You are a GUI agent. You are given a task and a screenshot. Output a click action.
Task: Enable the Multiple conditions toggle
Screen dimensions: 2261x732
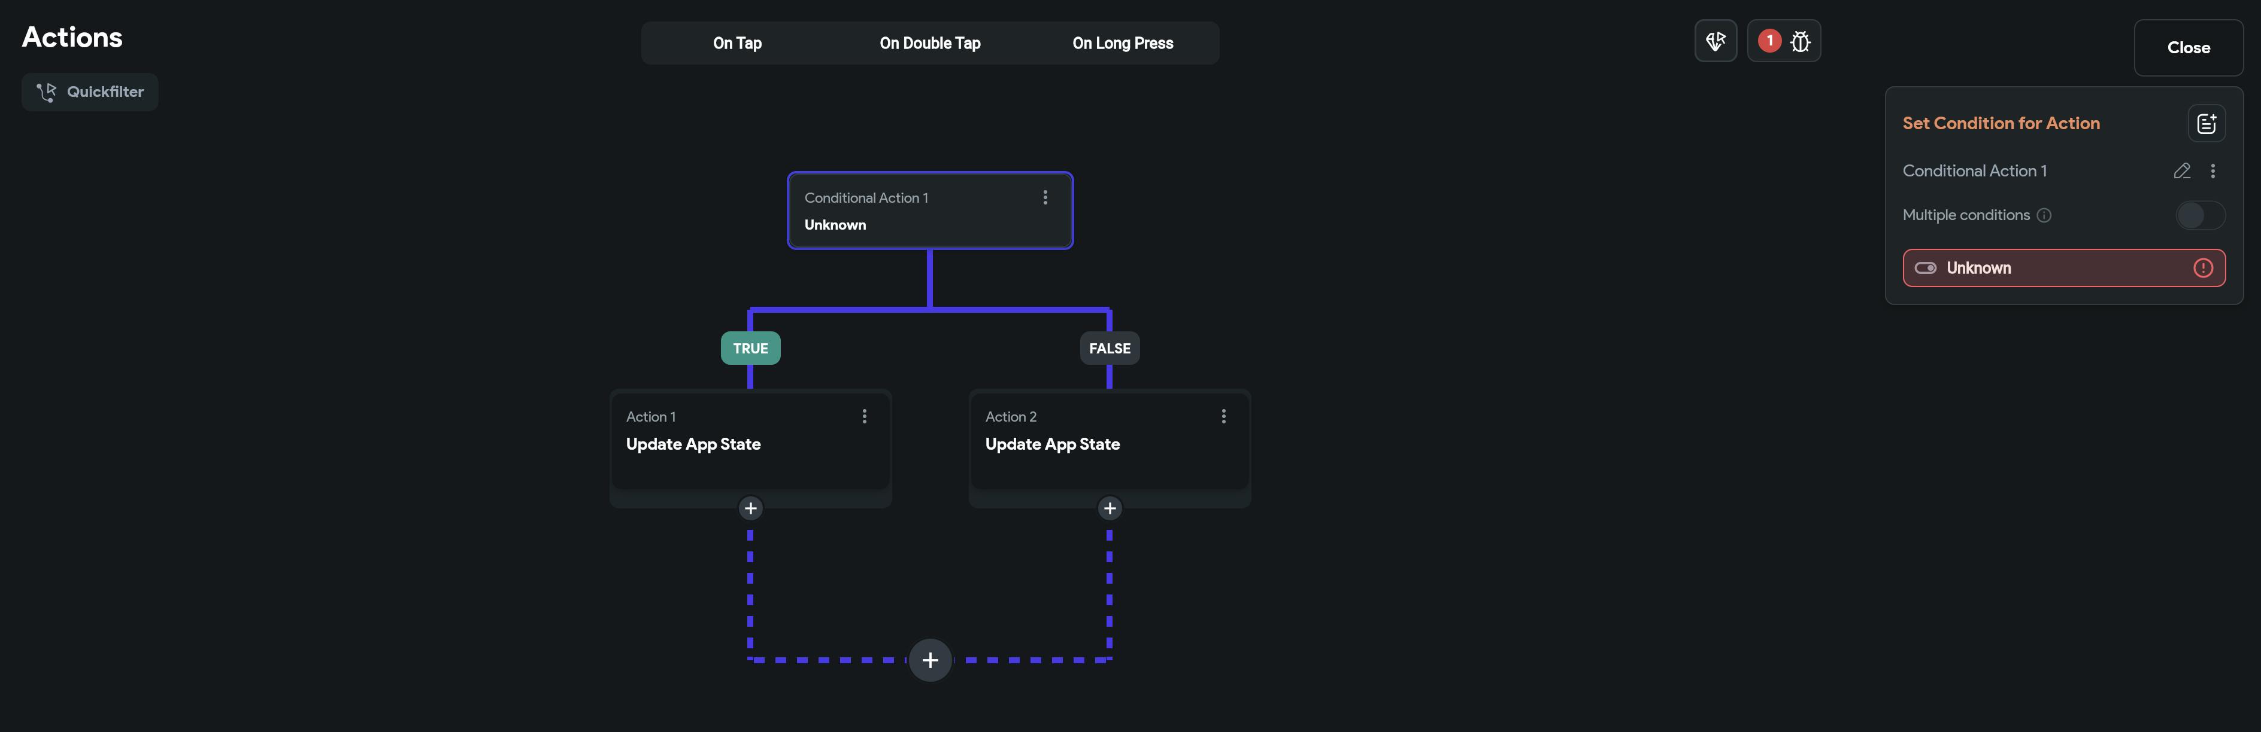(x=2199, y=216)
